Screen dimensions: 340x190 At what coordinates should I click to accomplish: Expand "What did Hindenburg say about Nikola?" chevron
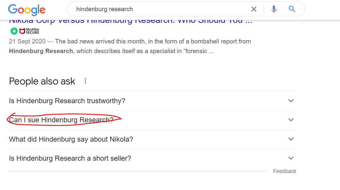coord(291,139)
